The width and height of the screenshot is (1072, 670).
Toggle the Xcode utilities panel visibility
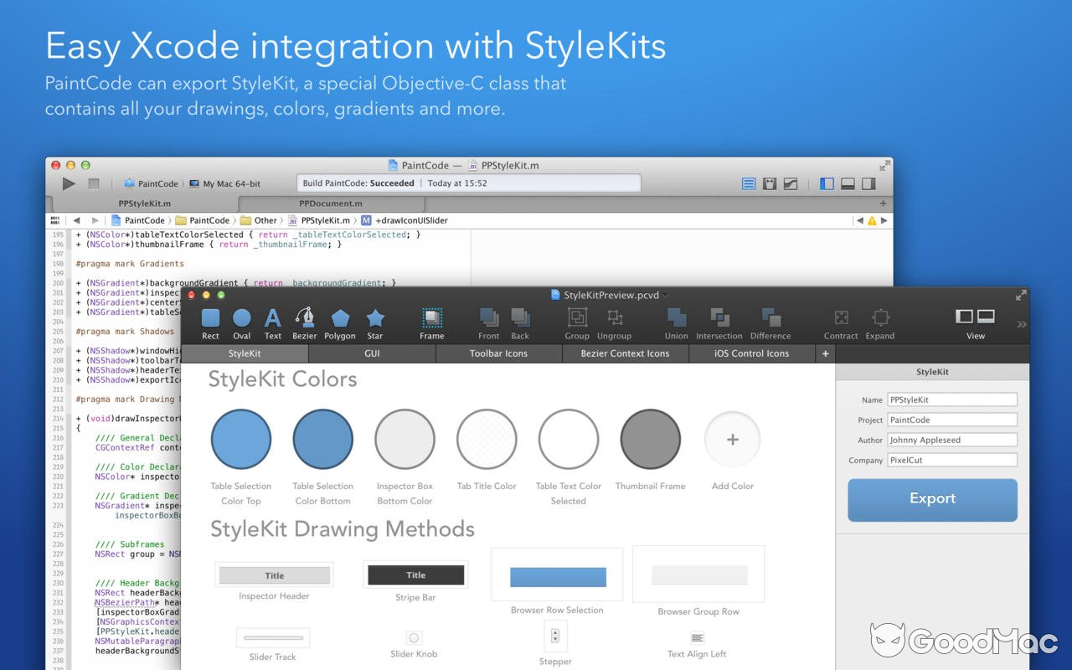pyautogui.click(x=868, y=183)
